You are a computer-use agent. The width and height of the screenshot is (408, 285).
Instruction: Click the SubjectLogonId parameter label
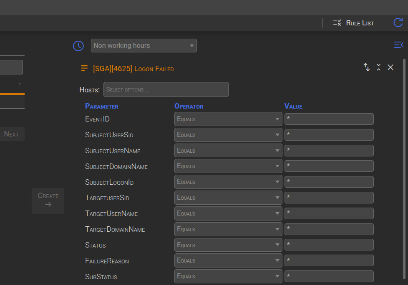[109, 182]
